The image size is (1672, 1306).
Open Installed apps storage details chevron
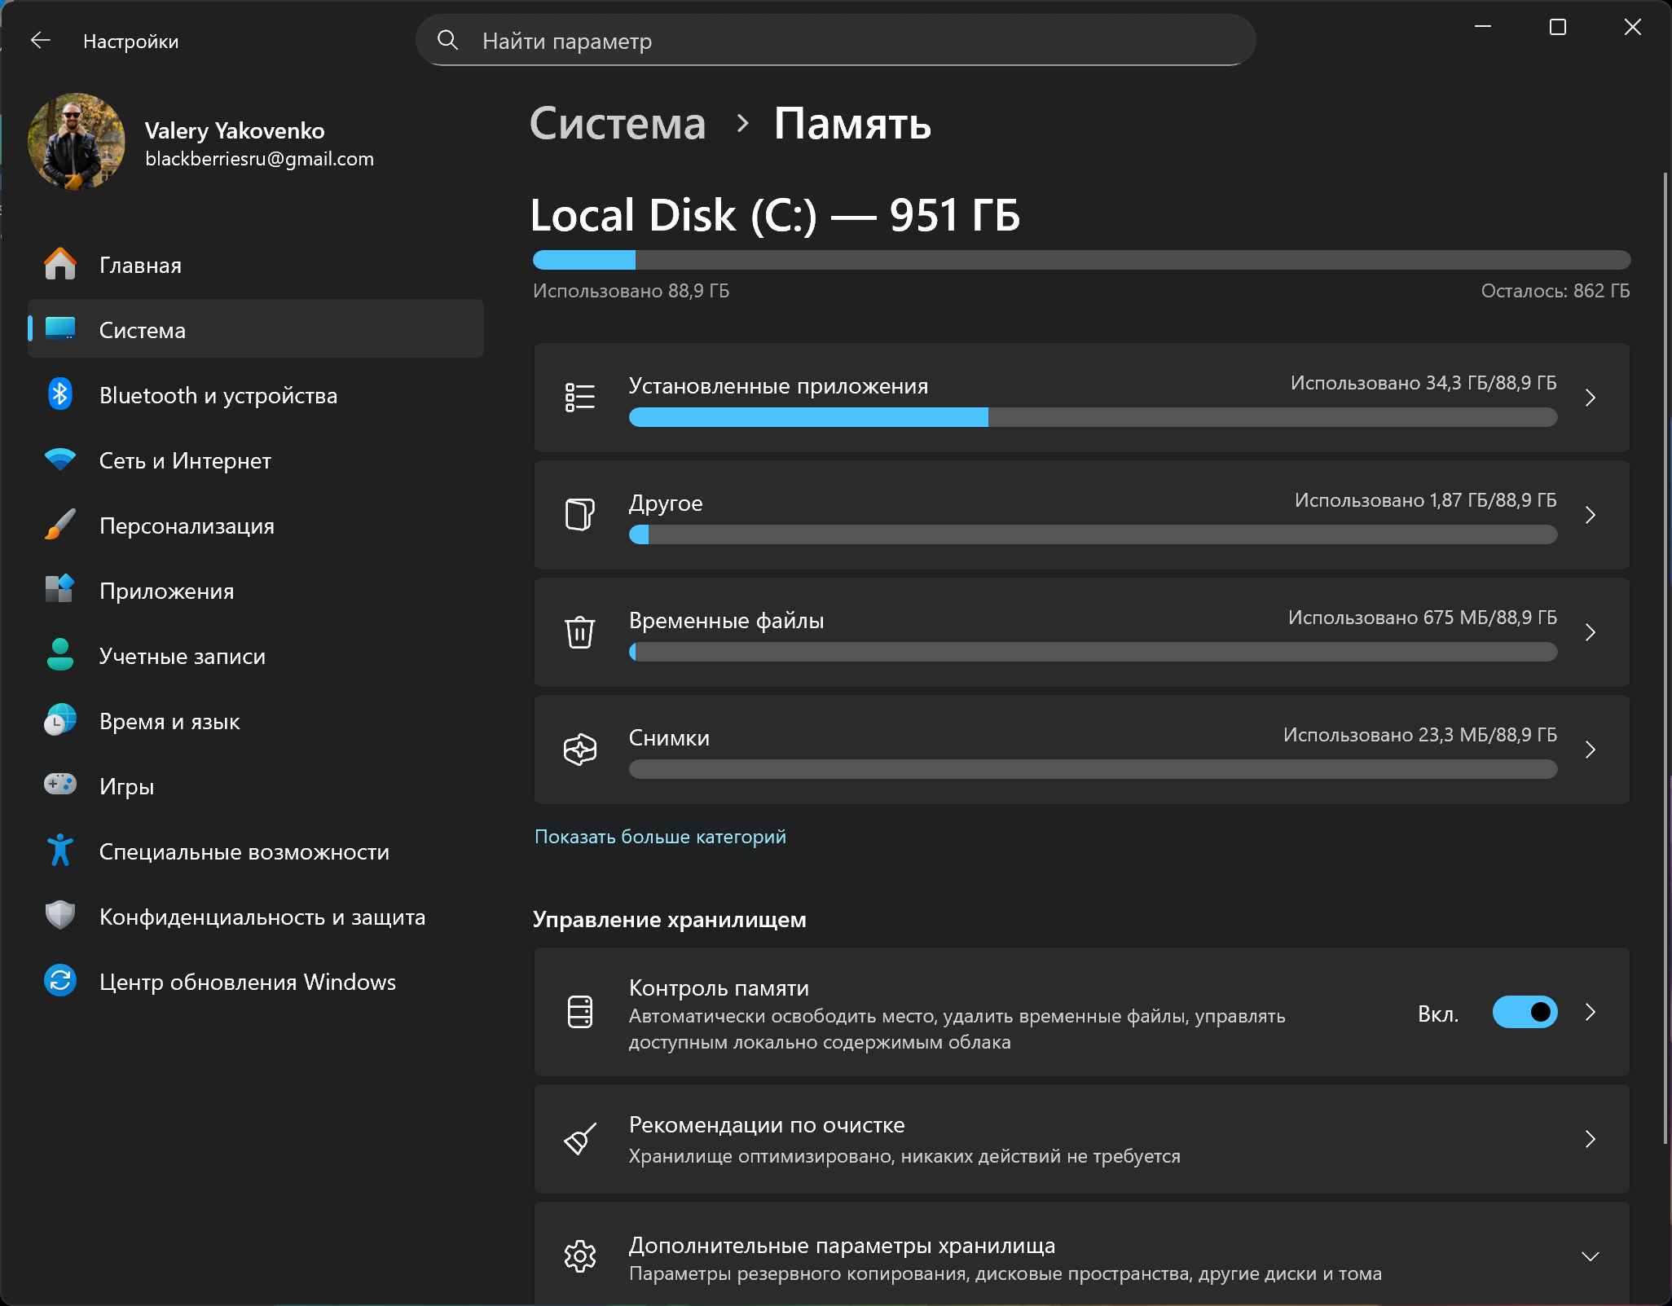point(1590,398)
